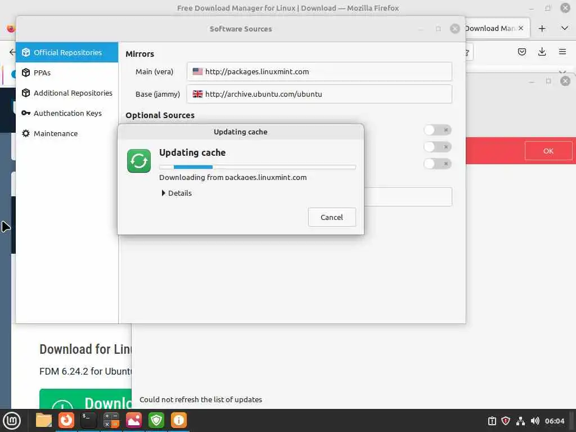The width and height of the screenshot is (576, 432).
Task: Click the "Download for Linux" heading
Action: [x=85, y=349]
